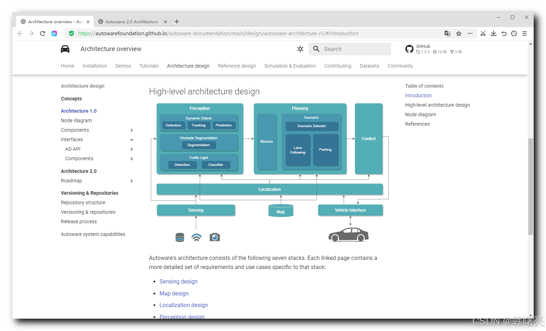Screen dimensions: 546x331
Task: Open the page translate icon
Action: [x=447, y=33]
